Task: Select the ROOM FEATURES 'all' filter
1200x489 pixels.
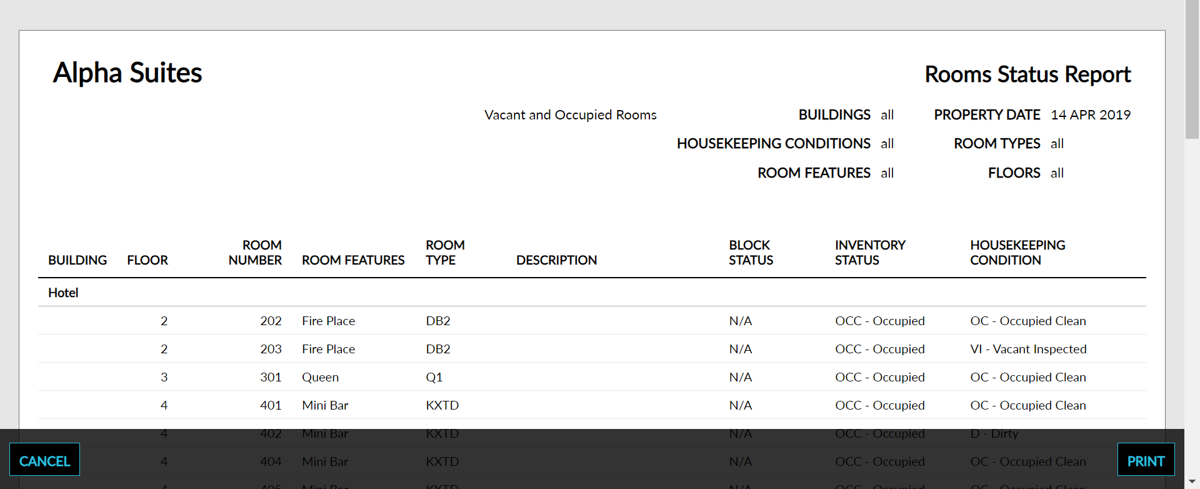Action: click(x=887, y=173)
